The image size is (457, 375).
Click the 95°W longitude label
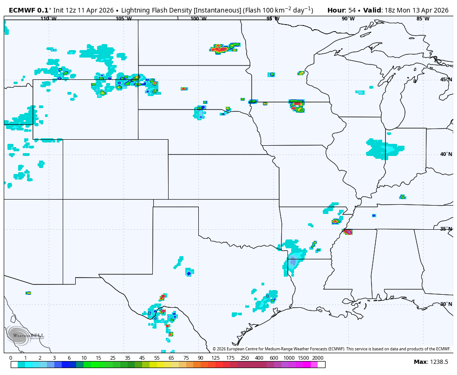click(273, 19)
